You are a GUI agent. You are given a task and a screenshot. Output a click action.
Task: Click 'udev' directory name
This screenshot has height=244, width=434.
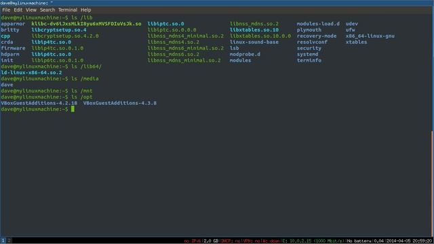coord(352,24)
